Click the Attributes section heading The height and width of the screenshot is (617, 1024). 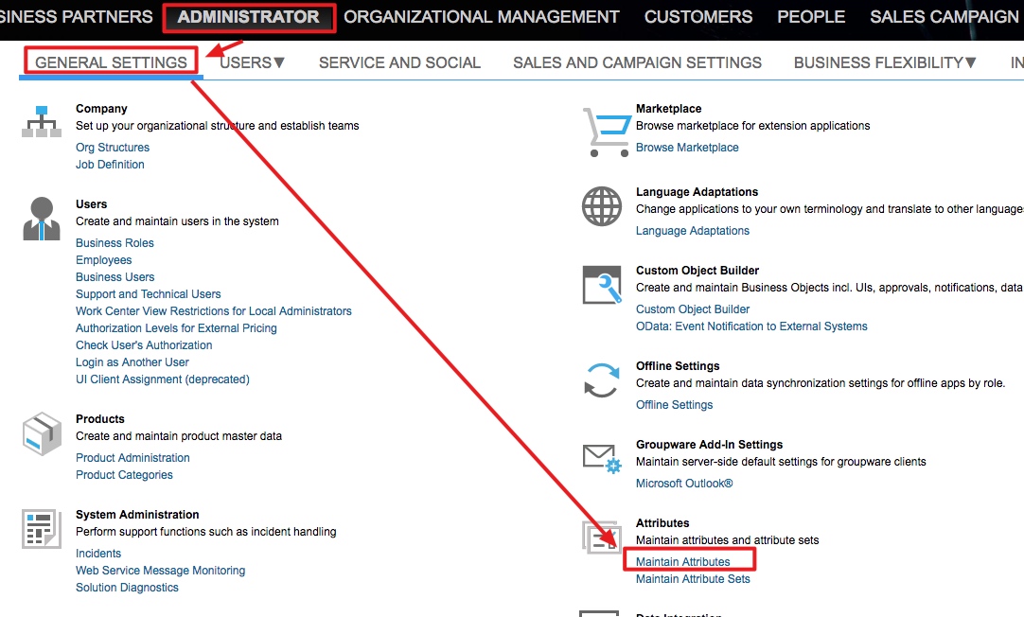(x=662, y=523)
